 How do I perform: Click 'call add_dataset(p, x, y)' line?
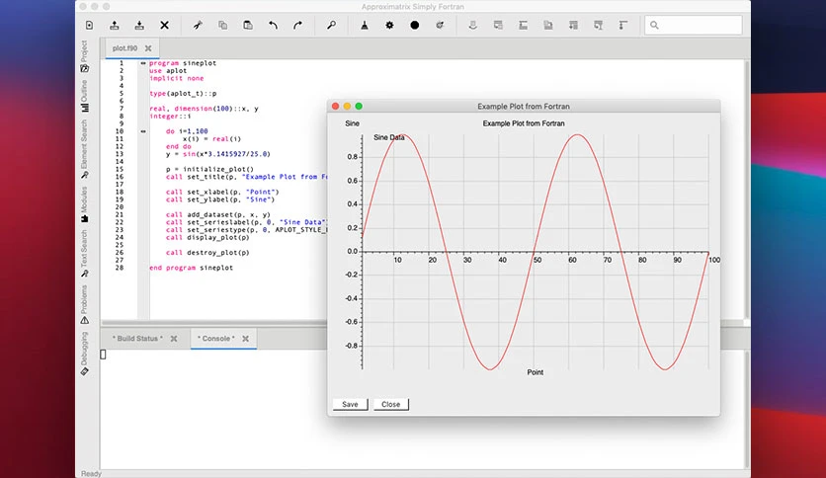coord(218,214)
